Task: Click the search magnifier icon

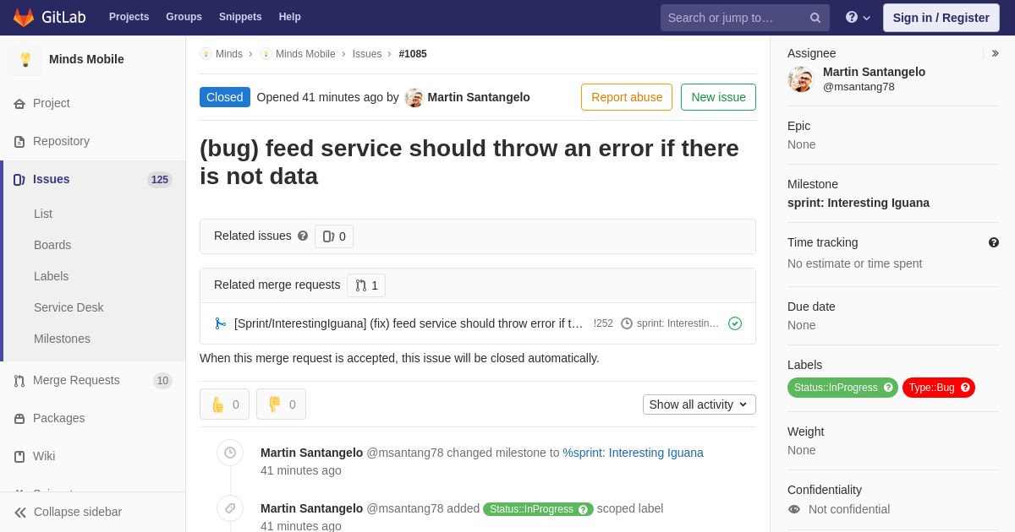Action: pyautogui.click(x=815, y=18)
